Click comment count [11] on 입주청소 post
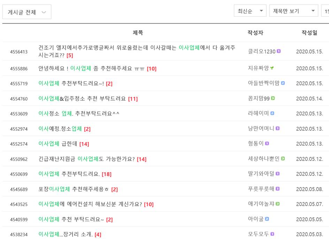Viewport: 329px width, 239px height. (133, 99)
